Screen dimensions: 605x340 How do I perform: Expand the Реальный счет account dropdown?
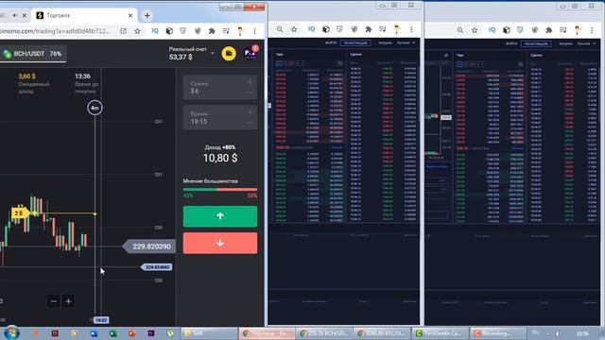tap(213, 53)
